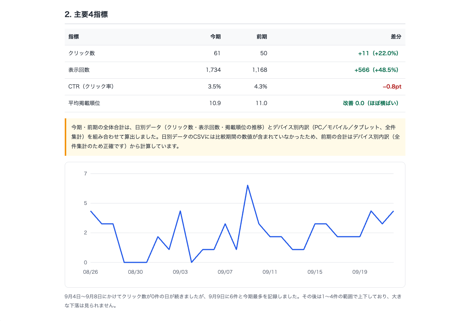469x321 pixels.
Task: Click the x-axis date "08/26"
Action: point(90,272)
